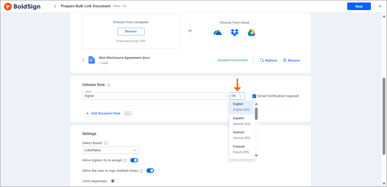This screenshot has height=187, width=387.
Task: Collapse the EN language dropdown
Action: [237, 96]
